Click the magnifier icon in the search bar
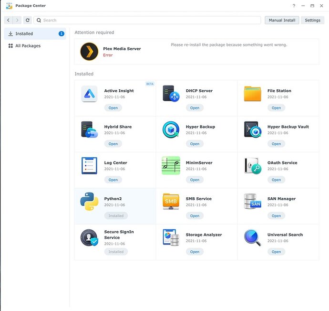Image resolution: width=329 pixels, height=311 pixels. pyautogui.click(x=39, y=20)
